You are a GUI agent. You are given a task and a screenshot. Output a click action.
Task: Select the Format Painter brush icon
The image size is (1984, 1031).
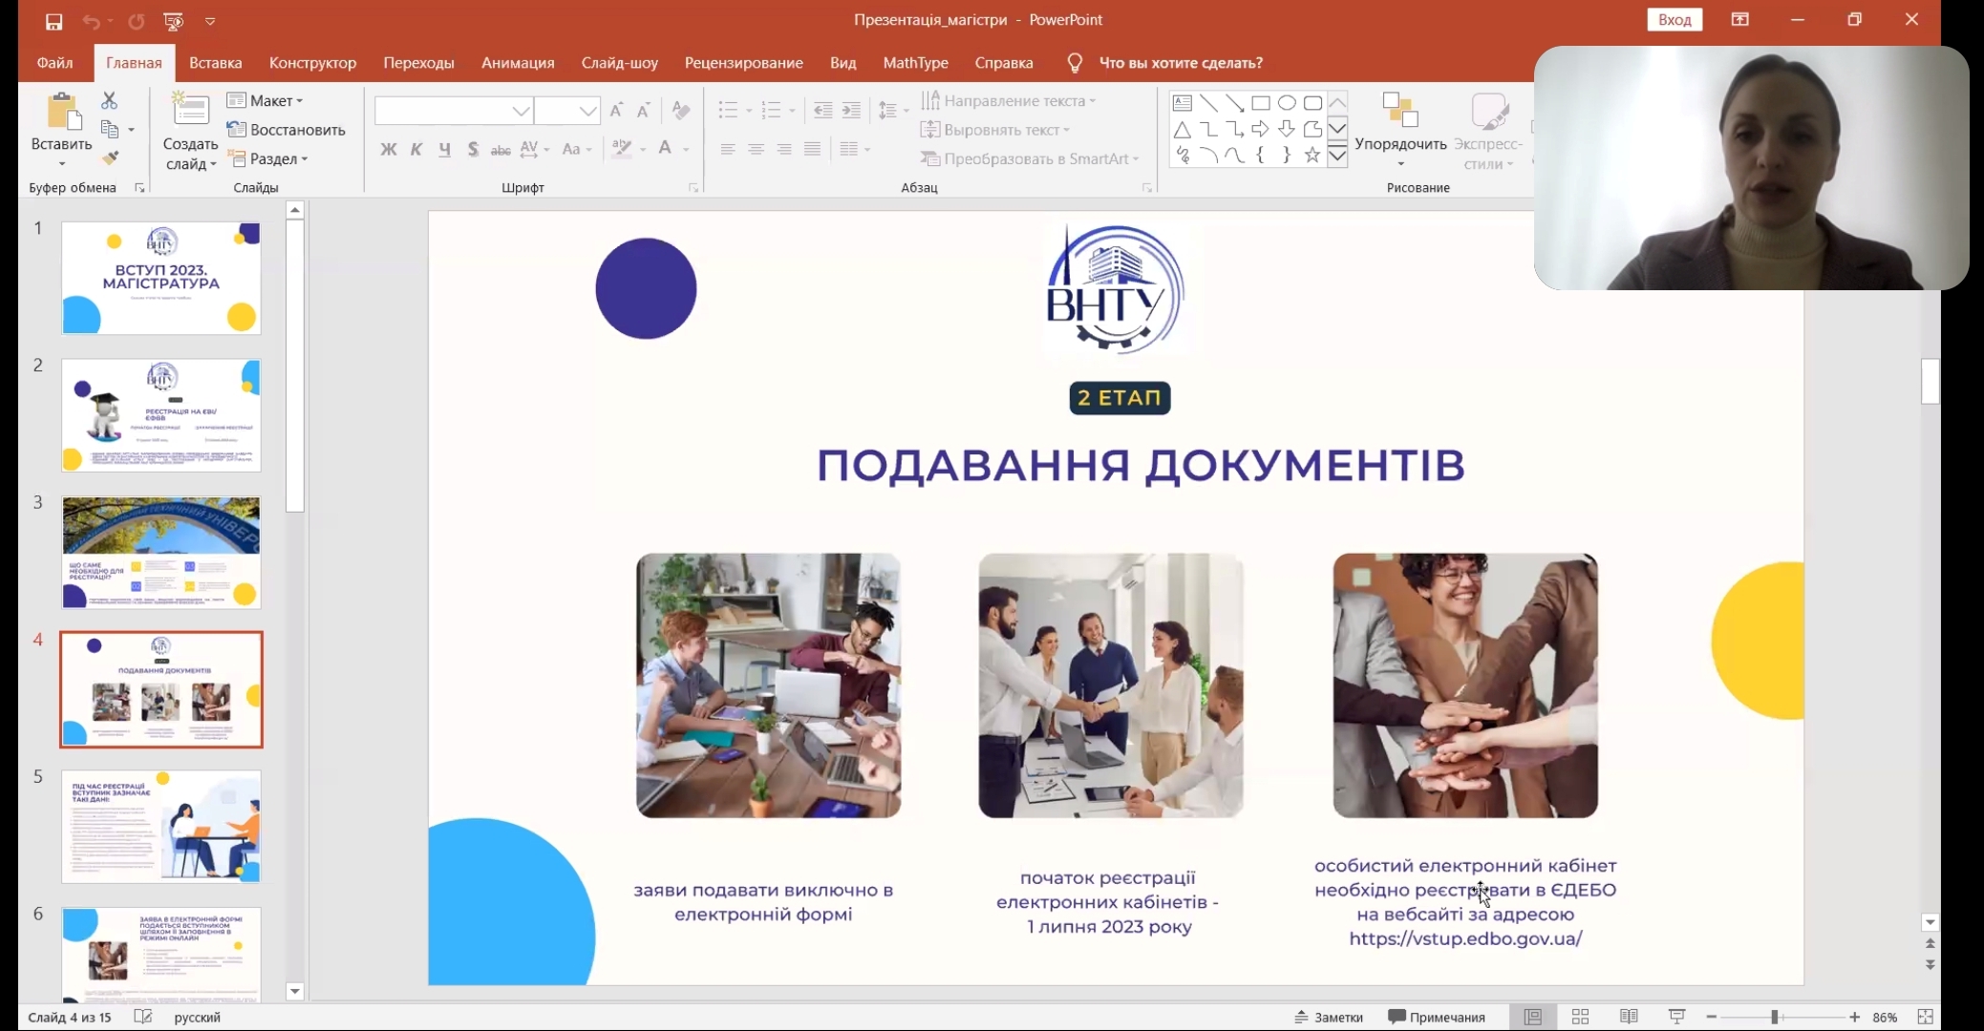[111, 158]
